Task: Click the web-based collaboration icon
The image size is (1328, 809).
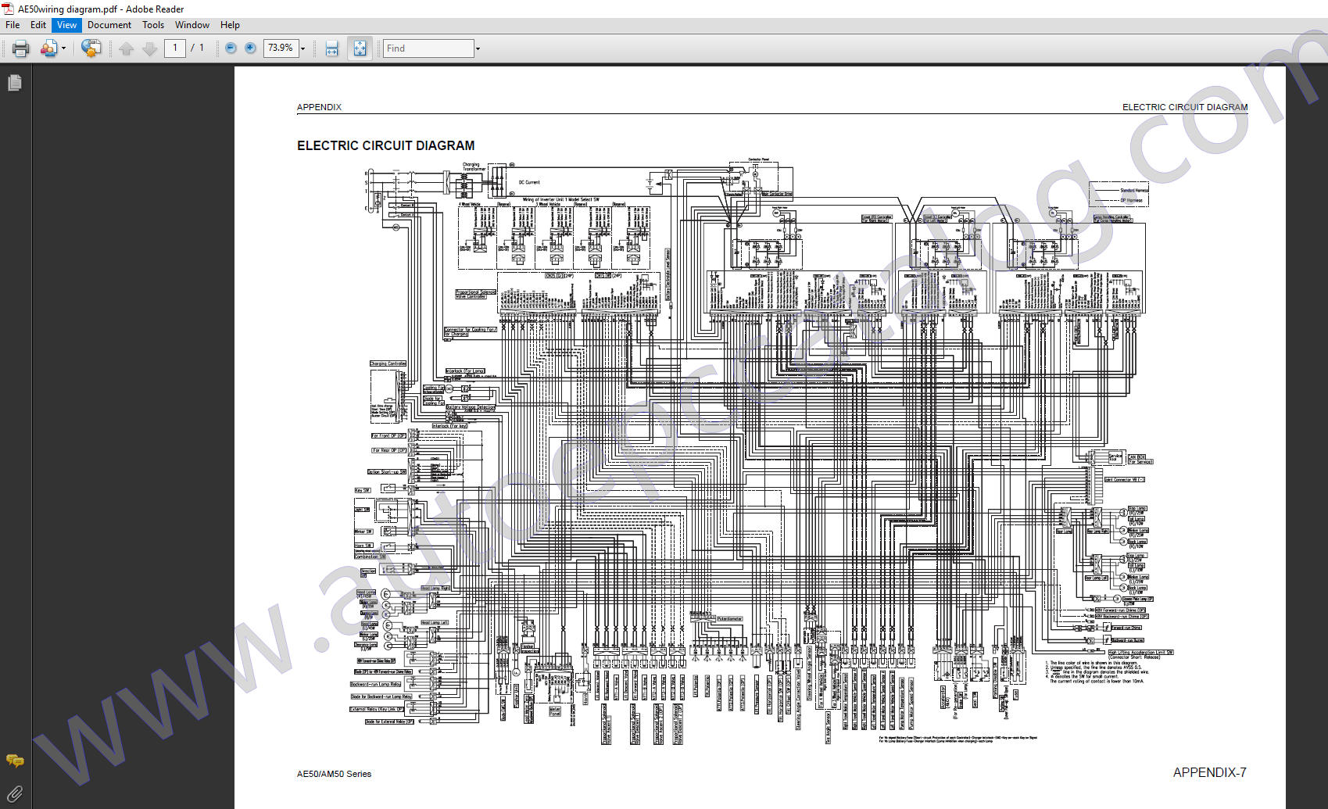Action: (91, 48)
